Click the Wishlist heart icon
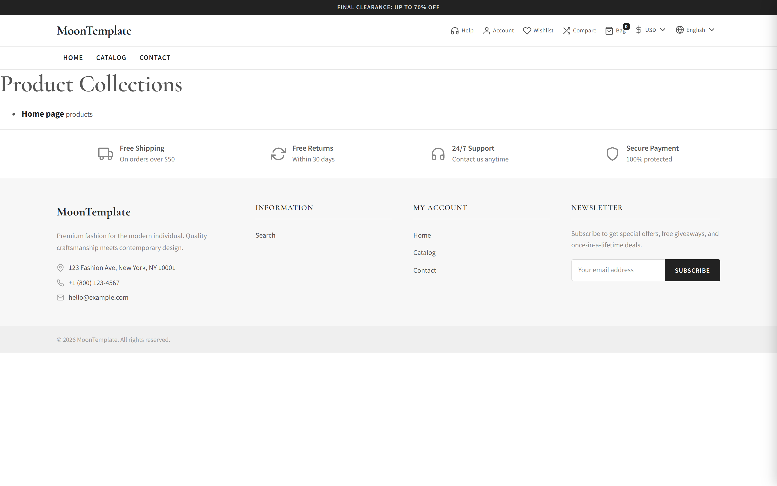The image size is (777, 486). (x=527, y=31)
